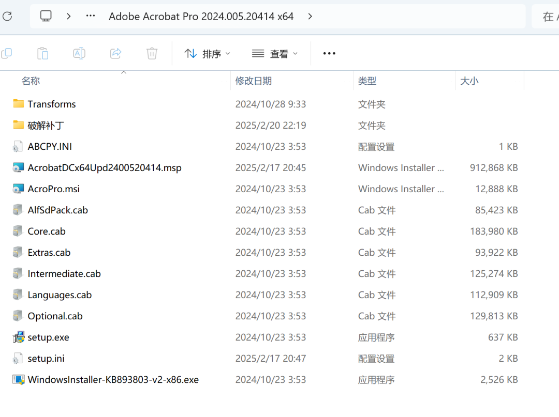Click the Extras.cab file icon

(x=18, y=252)
